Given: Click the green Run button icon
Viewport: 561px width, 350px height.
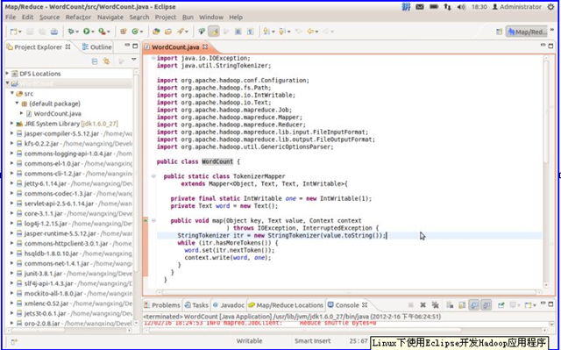Looking at the screenshot, I should click(x=87, y=32).
